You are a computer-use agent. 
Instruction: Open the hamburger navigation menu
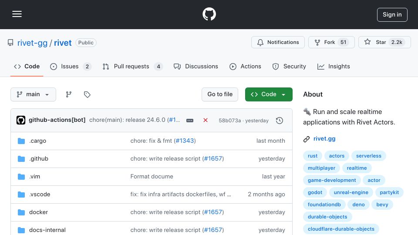pos(17,14)
